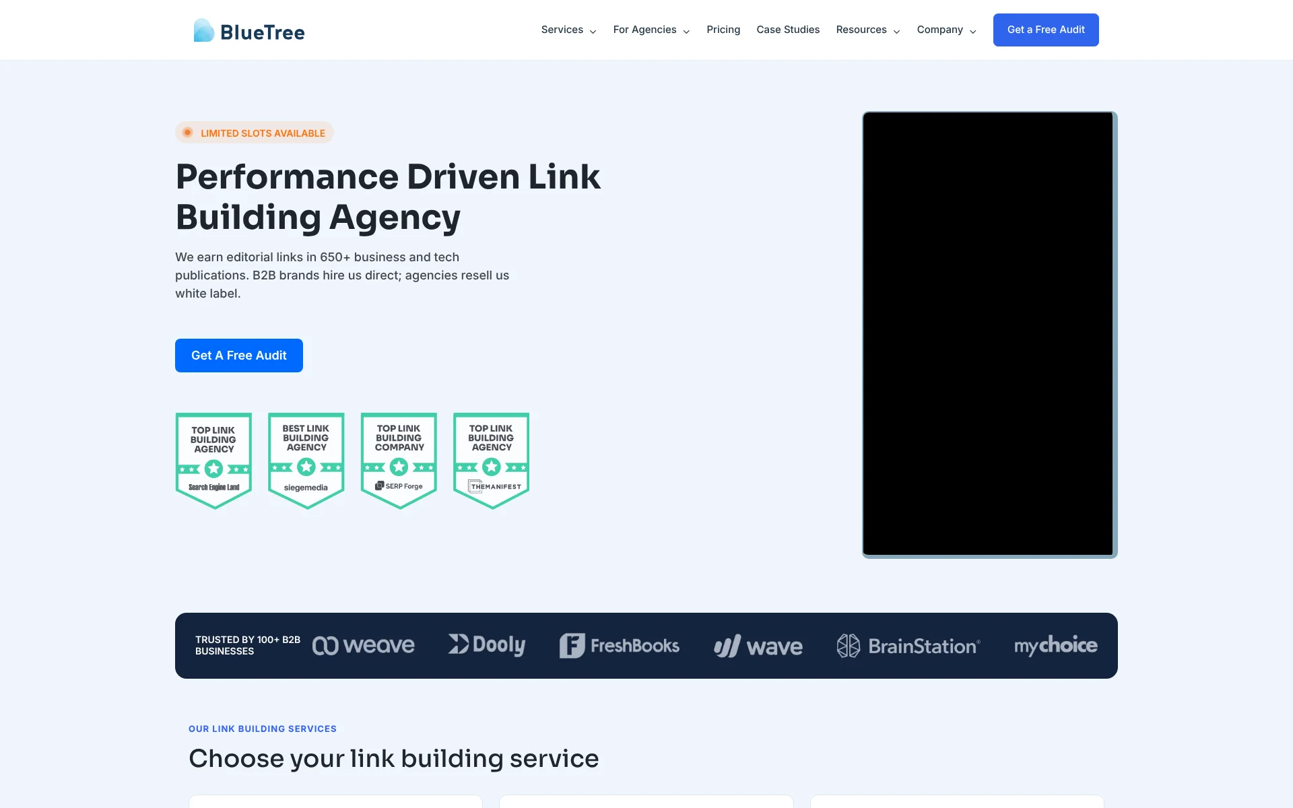The image size is (1293, 808).
Task: Click the BlueTree logo
Action: (249, 30)
